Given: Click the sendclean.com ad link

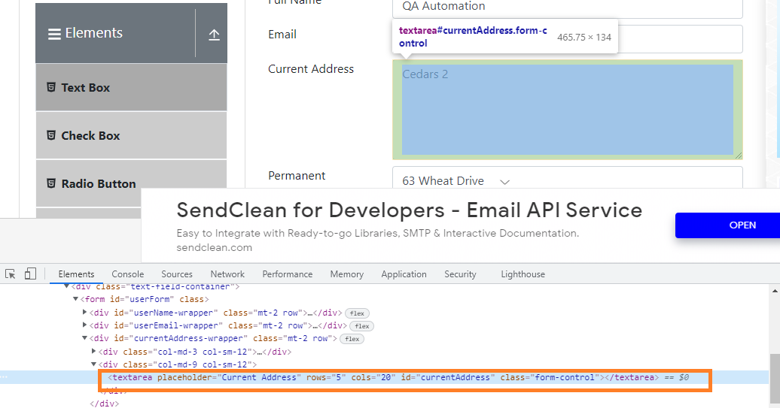Looking at the screenshot, I should [x=214, y=247].
